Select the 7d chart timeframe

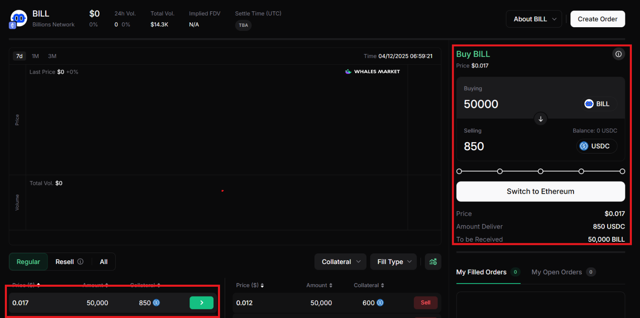19,56
